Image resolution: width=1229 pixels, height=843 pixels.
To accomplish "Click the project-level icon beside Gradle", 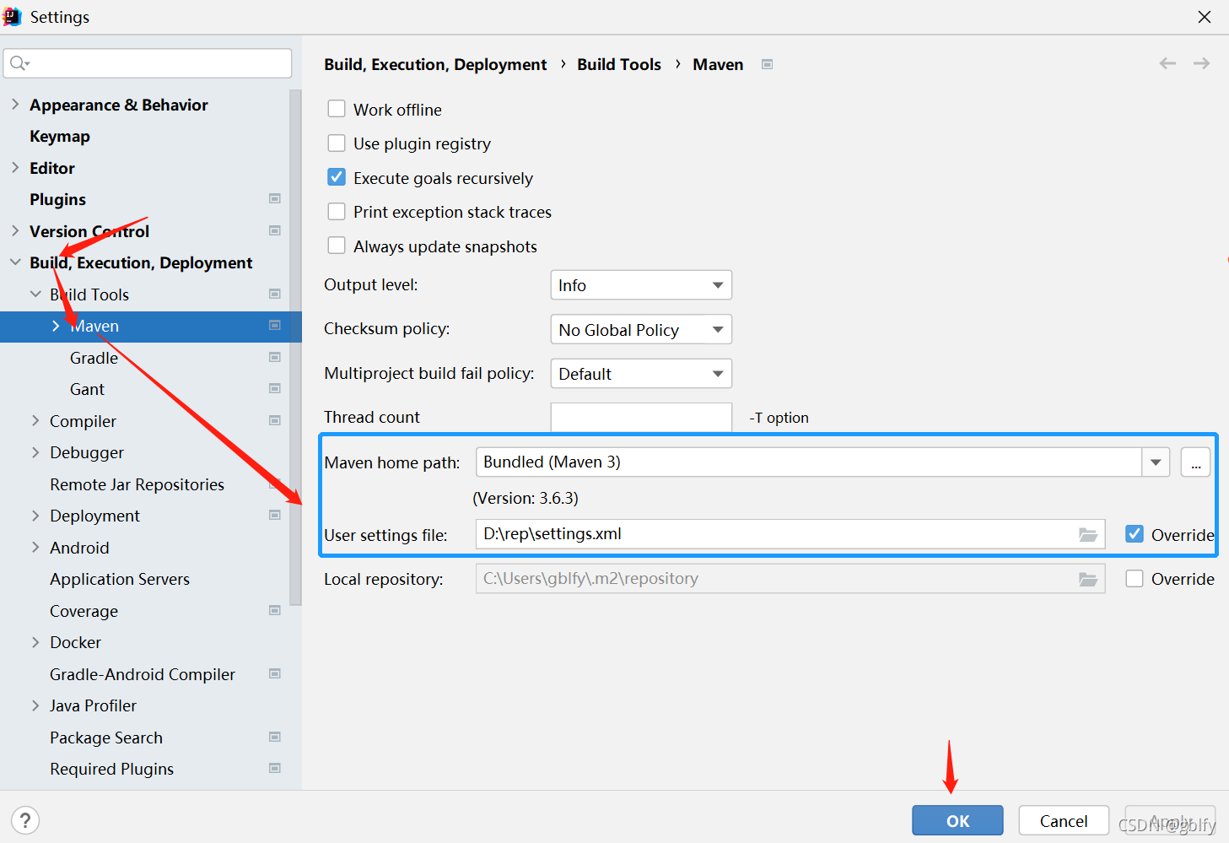I will 274,357.
